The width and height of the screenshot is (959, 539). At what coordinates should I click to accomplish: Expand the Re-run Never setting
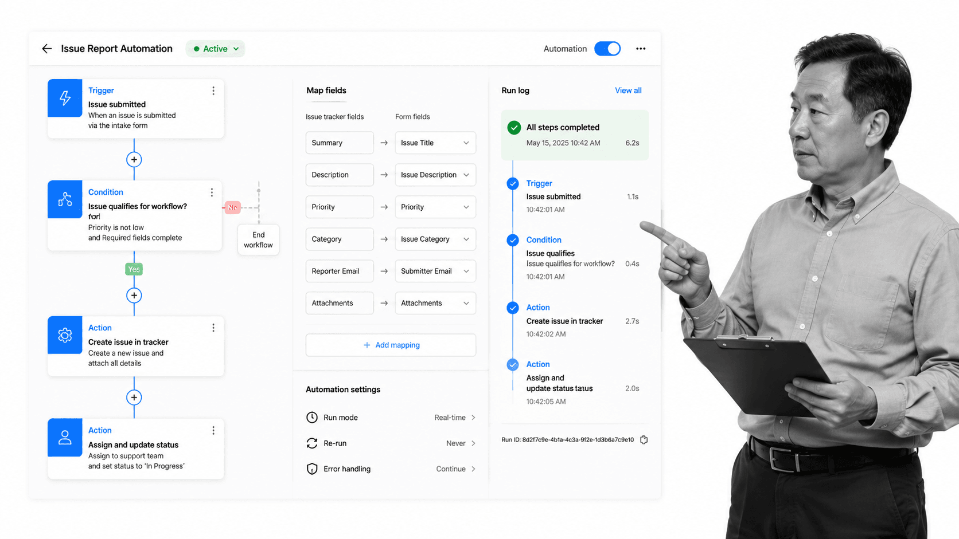pos(461,443)
